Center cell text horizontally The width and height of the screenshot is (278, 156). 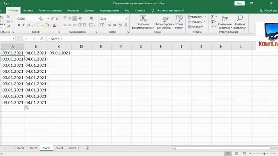click(70, 25)
